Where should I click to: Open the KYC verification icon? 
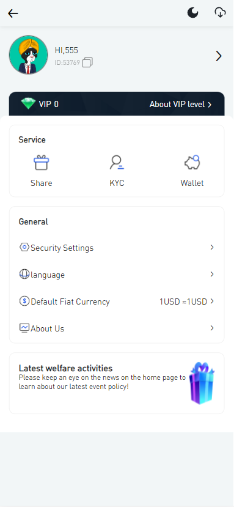pyautogui.click(x=117, y=163)
